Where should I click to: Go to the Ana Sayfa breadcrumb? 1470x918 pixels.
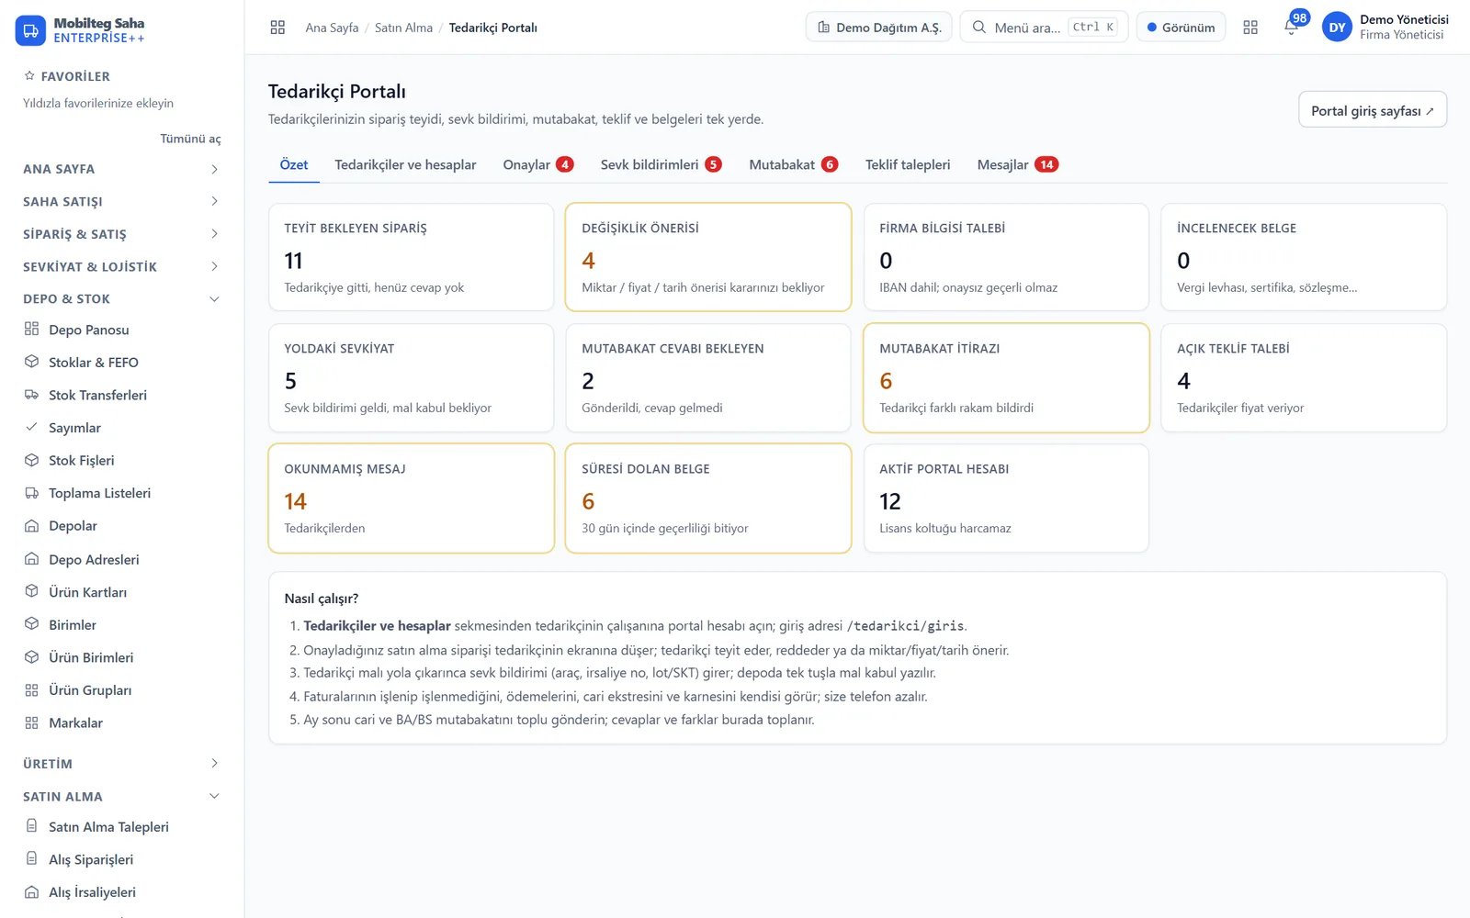(x=332, y=28)
